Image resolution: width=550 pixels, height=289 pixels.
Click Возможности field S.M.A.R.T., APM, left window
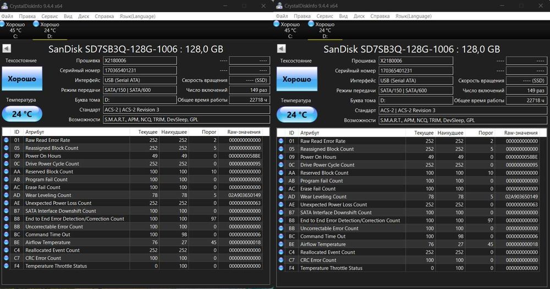point(186,119)
